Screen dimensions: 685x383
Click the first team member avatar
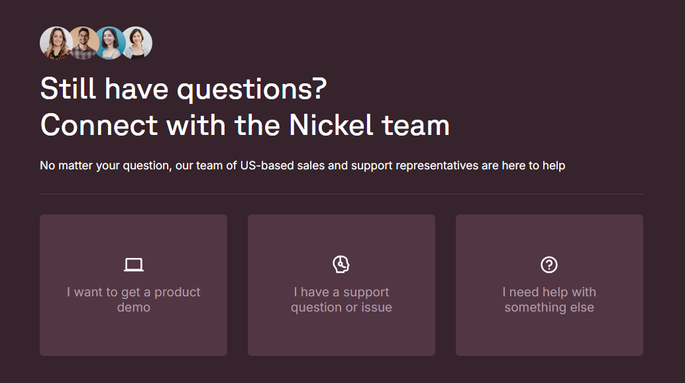point(56,42)
